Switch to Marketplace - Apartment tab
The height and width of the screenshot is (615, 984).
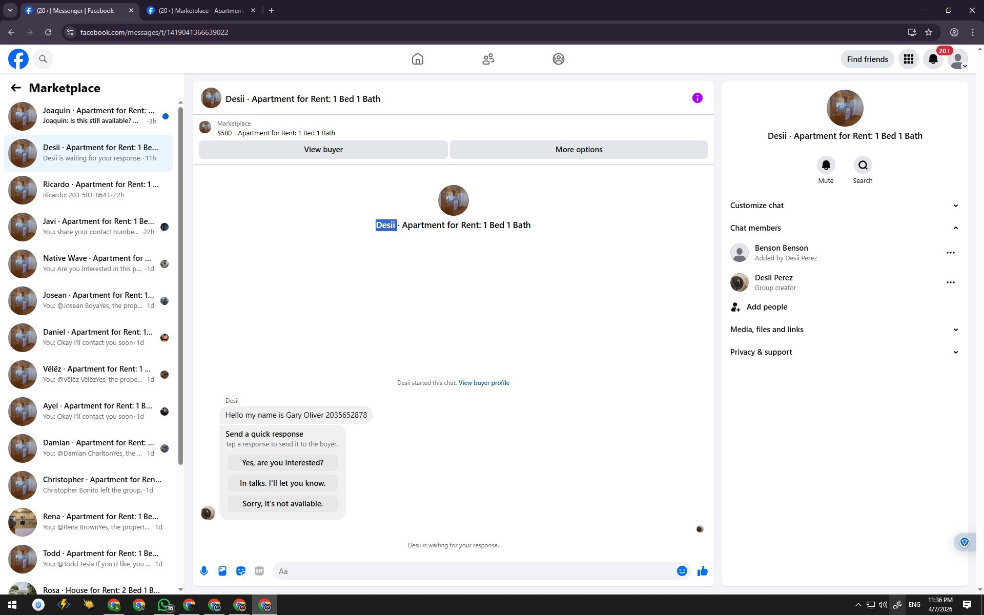click(201, 10)
